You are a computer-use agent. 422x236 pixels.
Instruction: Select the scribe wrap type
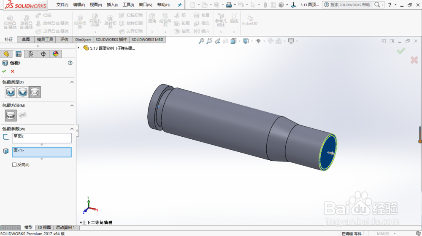(35, 92)
